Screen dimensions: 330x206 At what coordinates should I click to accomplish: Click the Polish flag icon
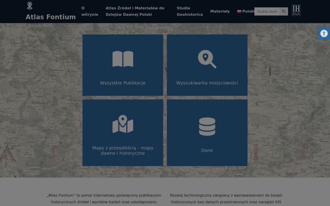pos(239,11)
